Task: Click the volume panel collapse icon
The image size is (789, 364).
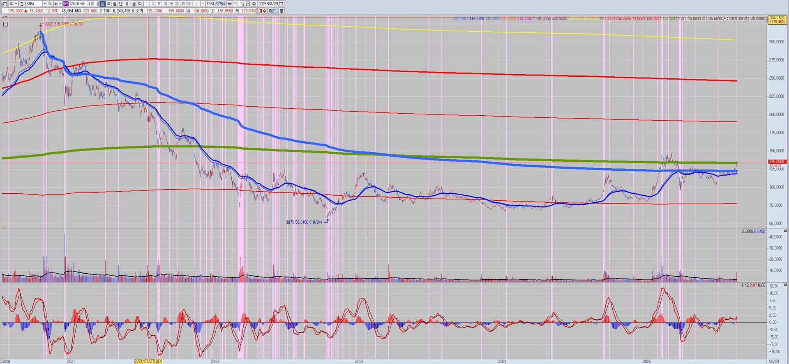Action: (x=785, y=231)
